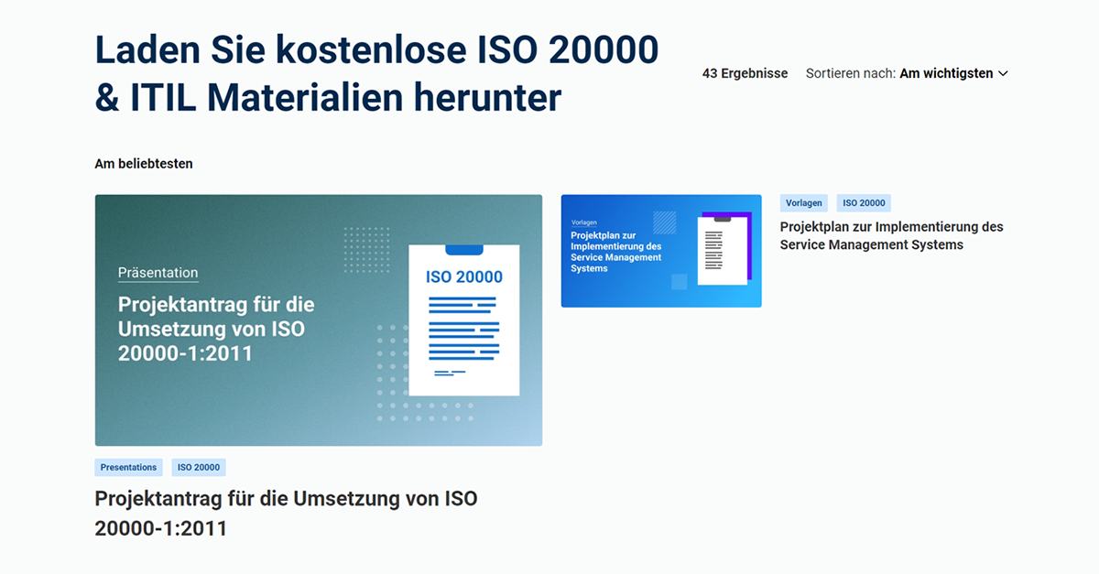Open the 'Am wichtigsten' sort dropdown
The height and width of the screenshot is (574, 1099).
pos(953,73)
